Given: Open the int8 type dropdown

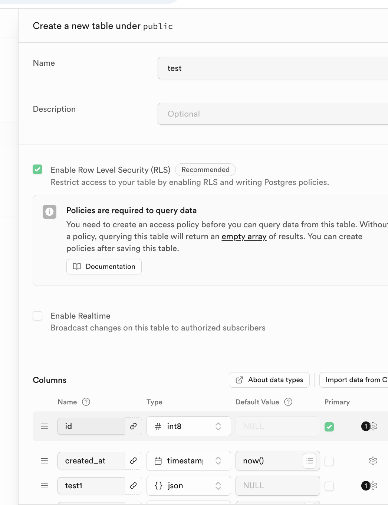Looking at the screenshot, I should tap(188, 426).
